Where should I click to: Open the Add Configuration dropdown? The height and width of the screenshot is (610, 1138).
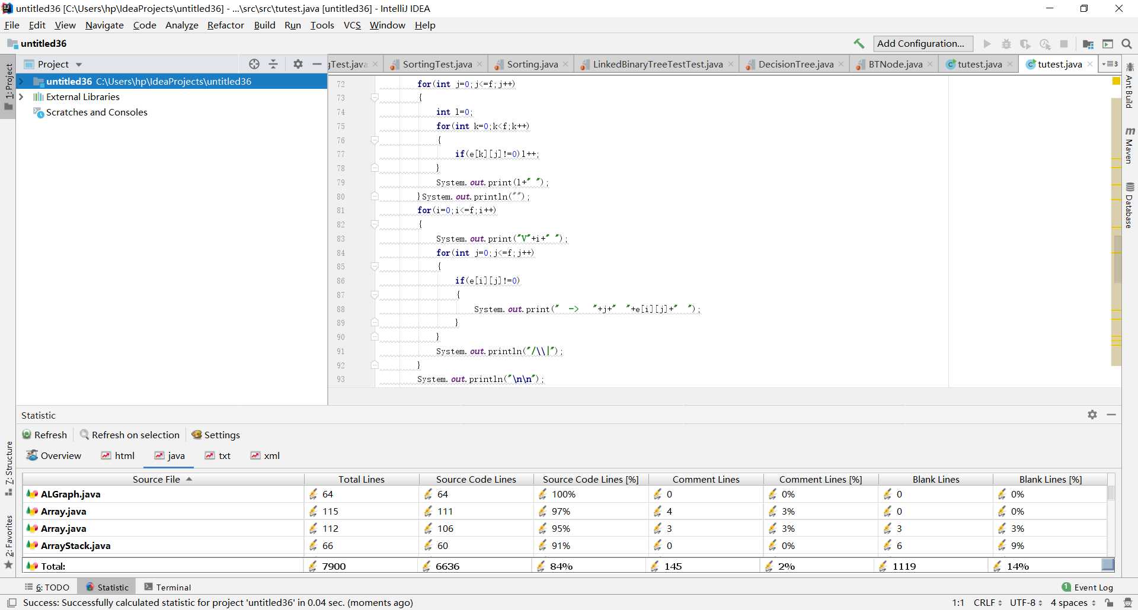[923, 44]
